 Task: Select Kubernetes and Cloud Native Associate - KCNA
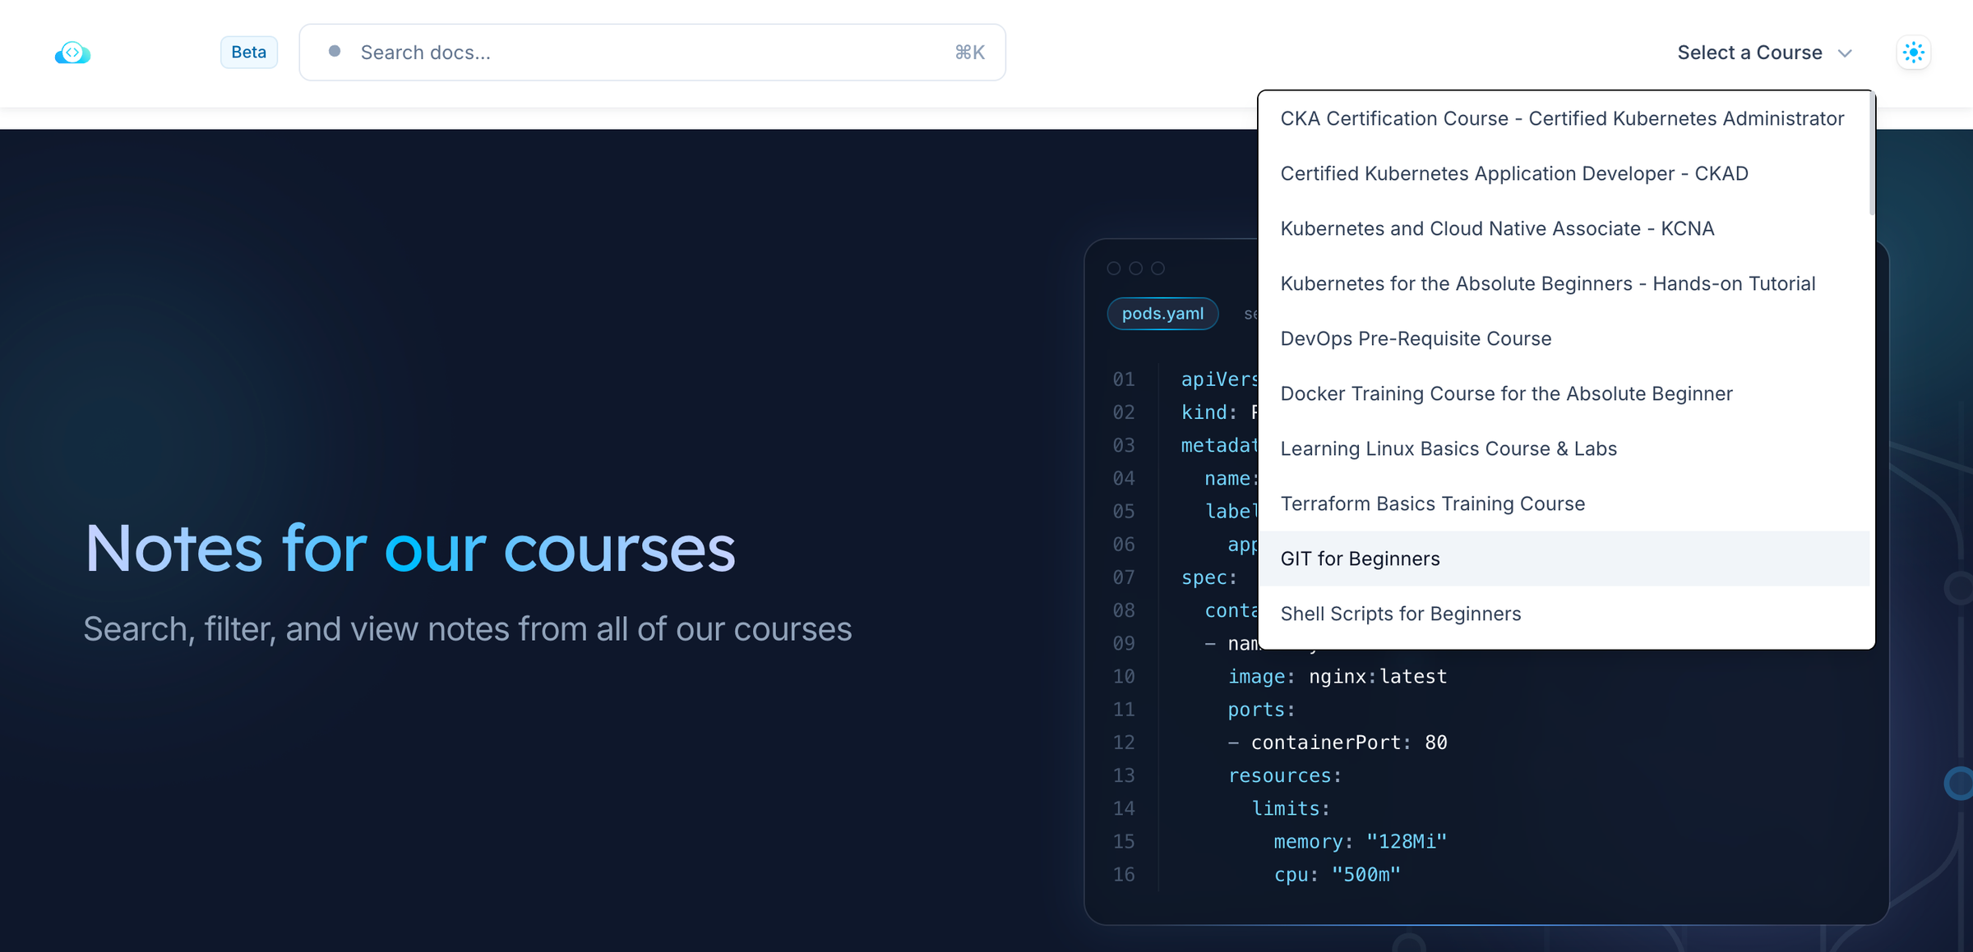(1497, 228)
